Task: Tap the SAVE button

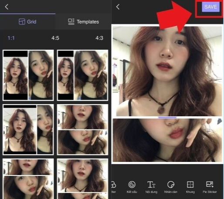Action: click(210, 7)
